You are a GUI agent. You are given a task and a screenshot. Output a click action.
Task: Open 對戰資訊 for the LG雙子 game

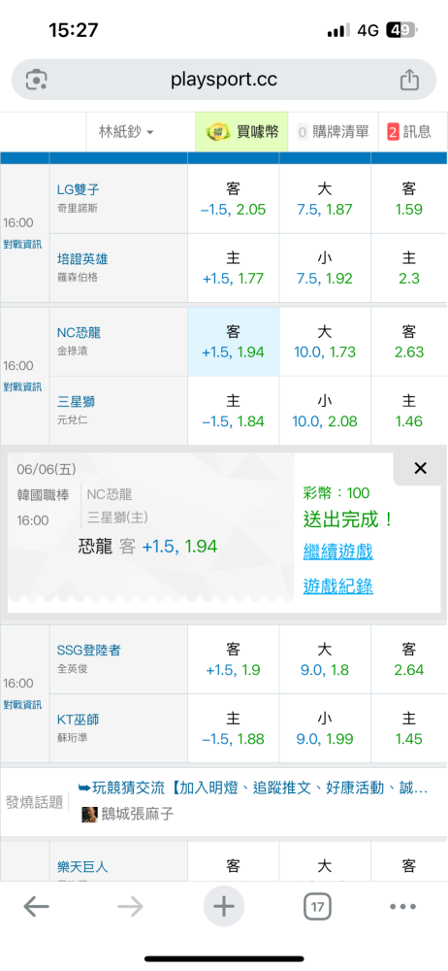coord(23,244)
